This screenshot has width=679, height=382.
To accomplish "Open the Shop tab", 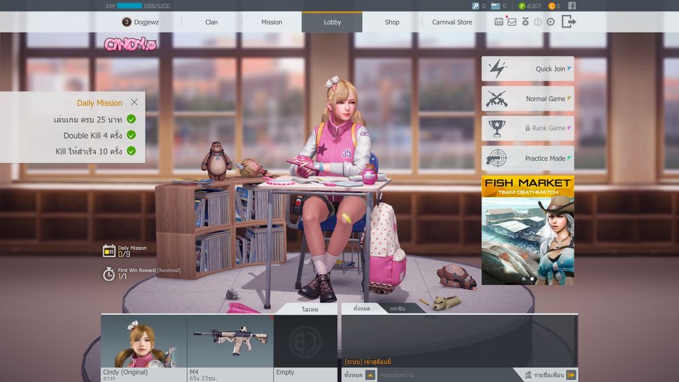I will (x=392, y=22).
